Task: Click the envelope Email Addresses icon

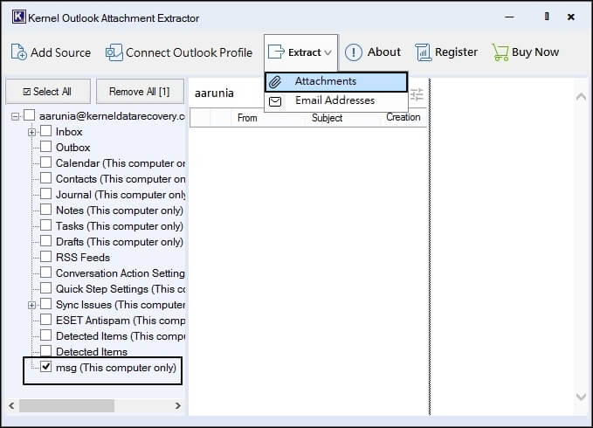Action: [276, 100]
